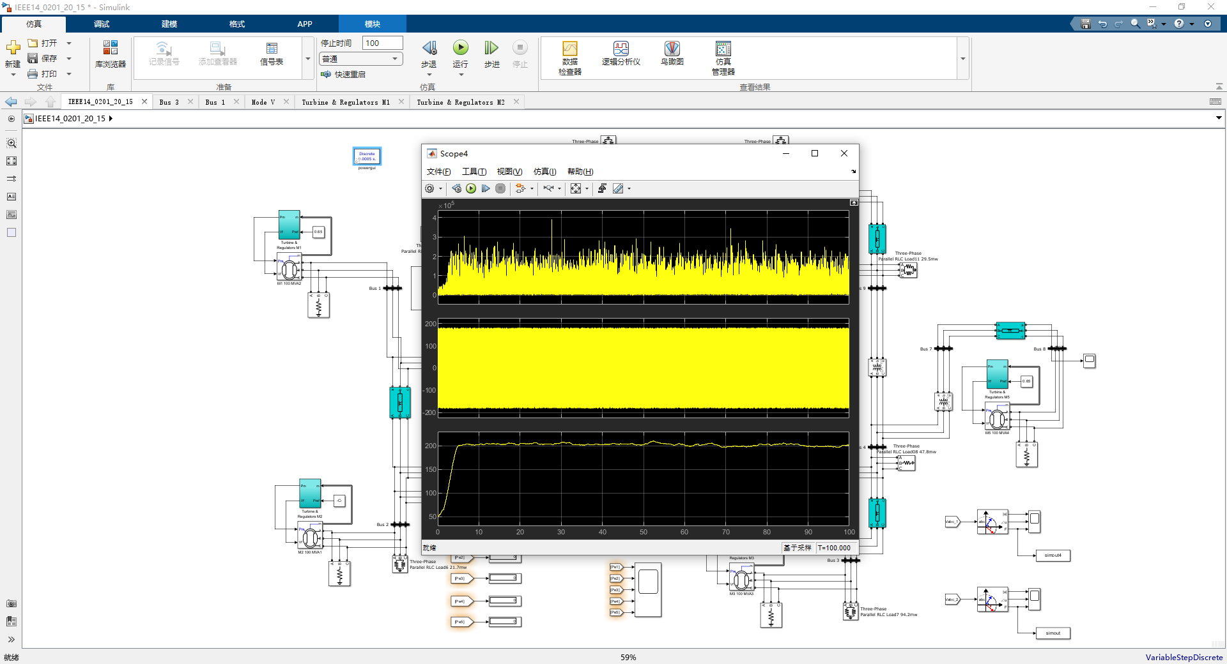Click VariableStepDiscrete solver link
1227x664 pixels.
[x=1184, y=657]
